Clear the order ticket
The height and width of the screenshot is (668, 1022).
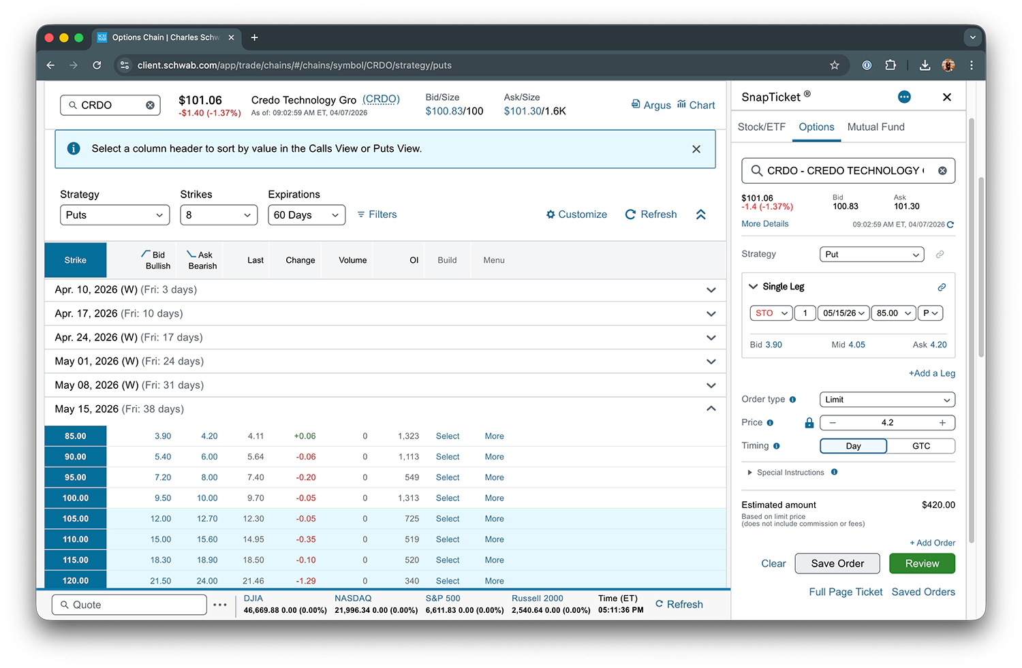tap(773, 564)
